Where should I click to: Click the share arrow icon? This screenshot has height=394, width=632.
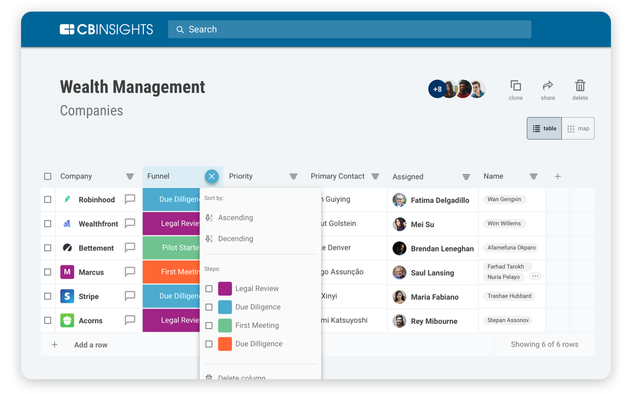pos(548,85)
